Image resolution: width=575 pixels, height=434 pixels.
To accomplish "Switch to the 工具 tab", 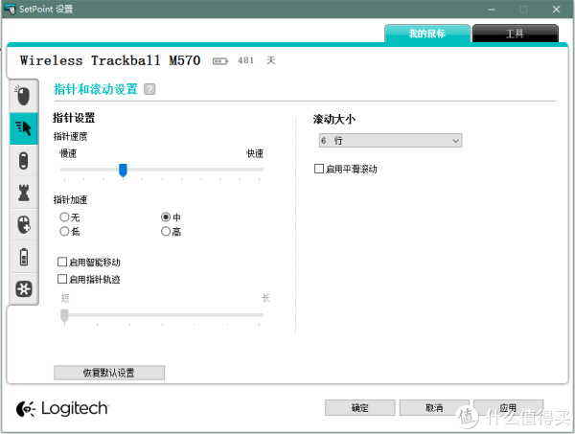I will click(x=515, y=34).
